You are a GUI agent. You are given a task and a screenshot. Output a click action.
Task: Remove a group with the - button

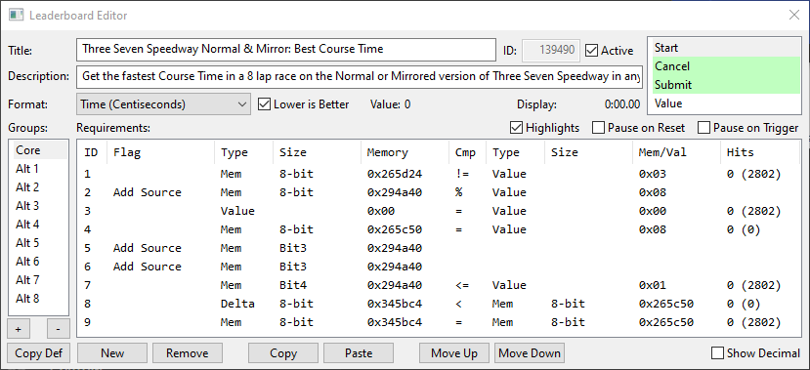58,329
